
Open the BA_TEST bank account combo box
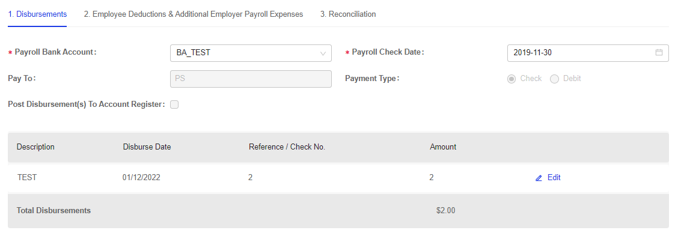pos(251,53)
